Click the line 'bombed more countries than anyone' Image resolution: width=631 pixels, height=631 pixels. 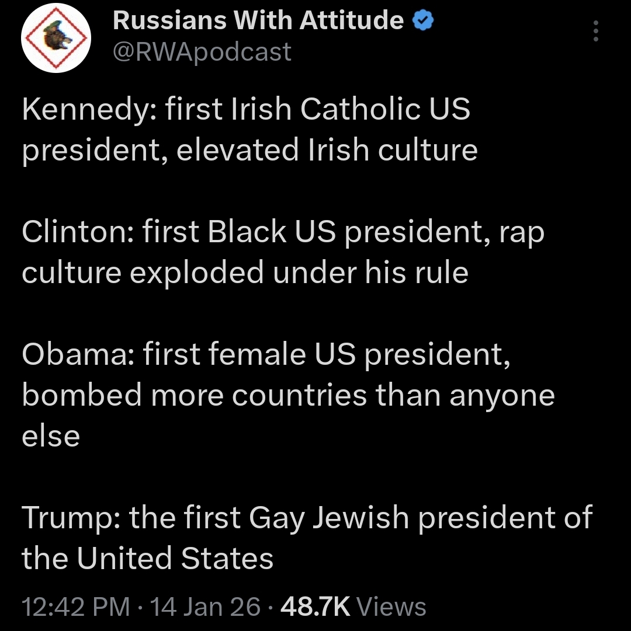(x=288, y=395)
